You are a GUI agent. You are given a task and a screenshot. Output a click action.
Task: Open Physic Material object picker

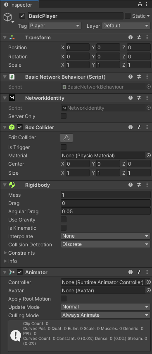(148, 155)
